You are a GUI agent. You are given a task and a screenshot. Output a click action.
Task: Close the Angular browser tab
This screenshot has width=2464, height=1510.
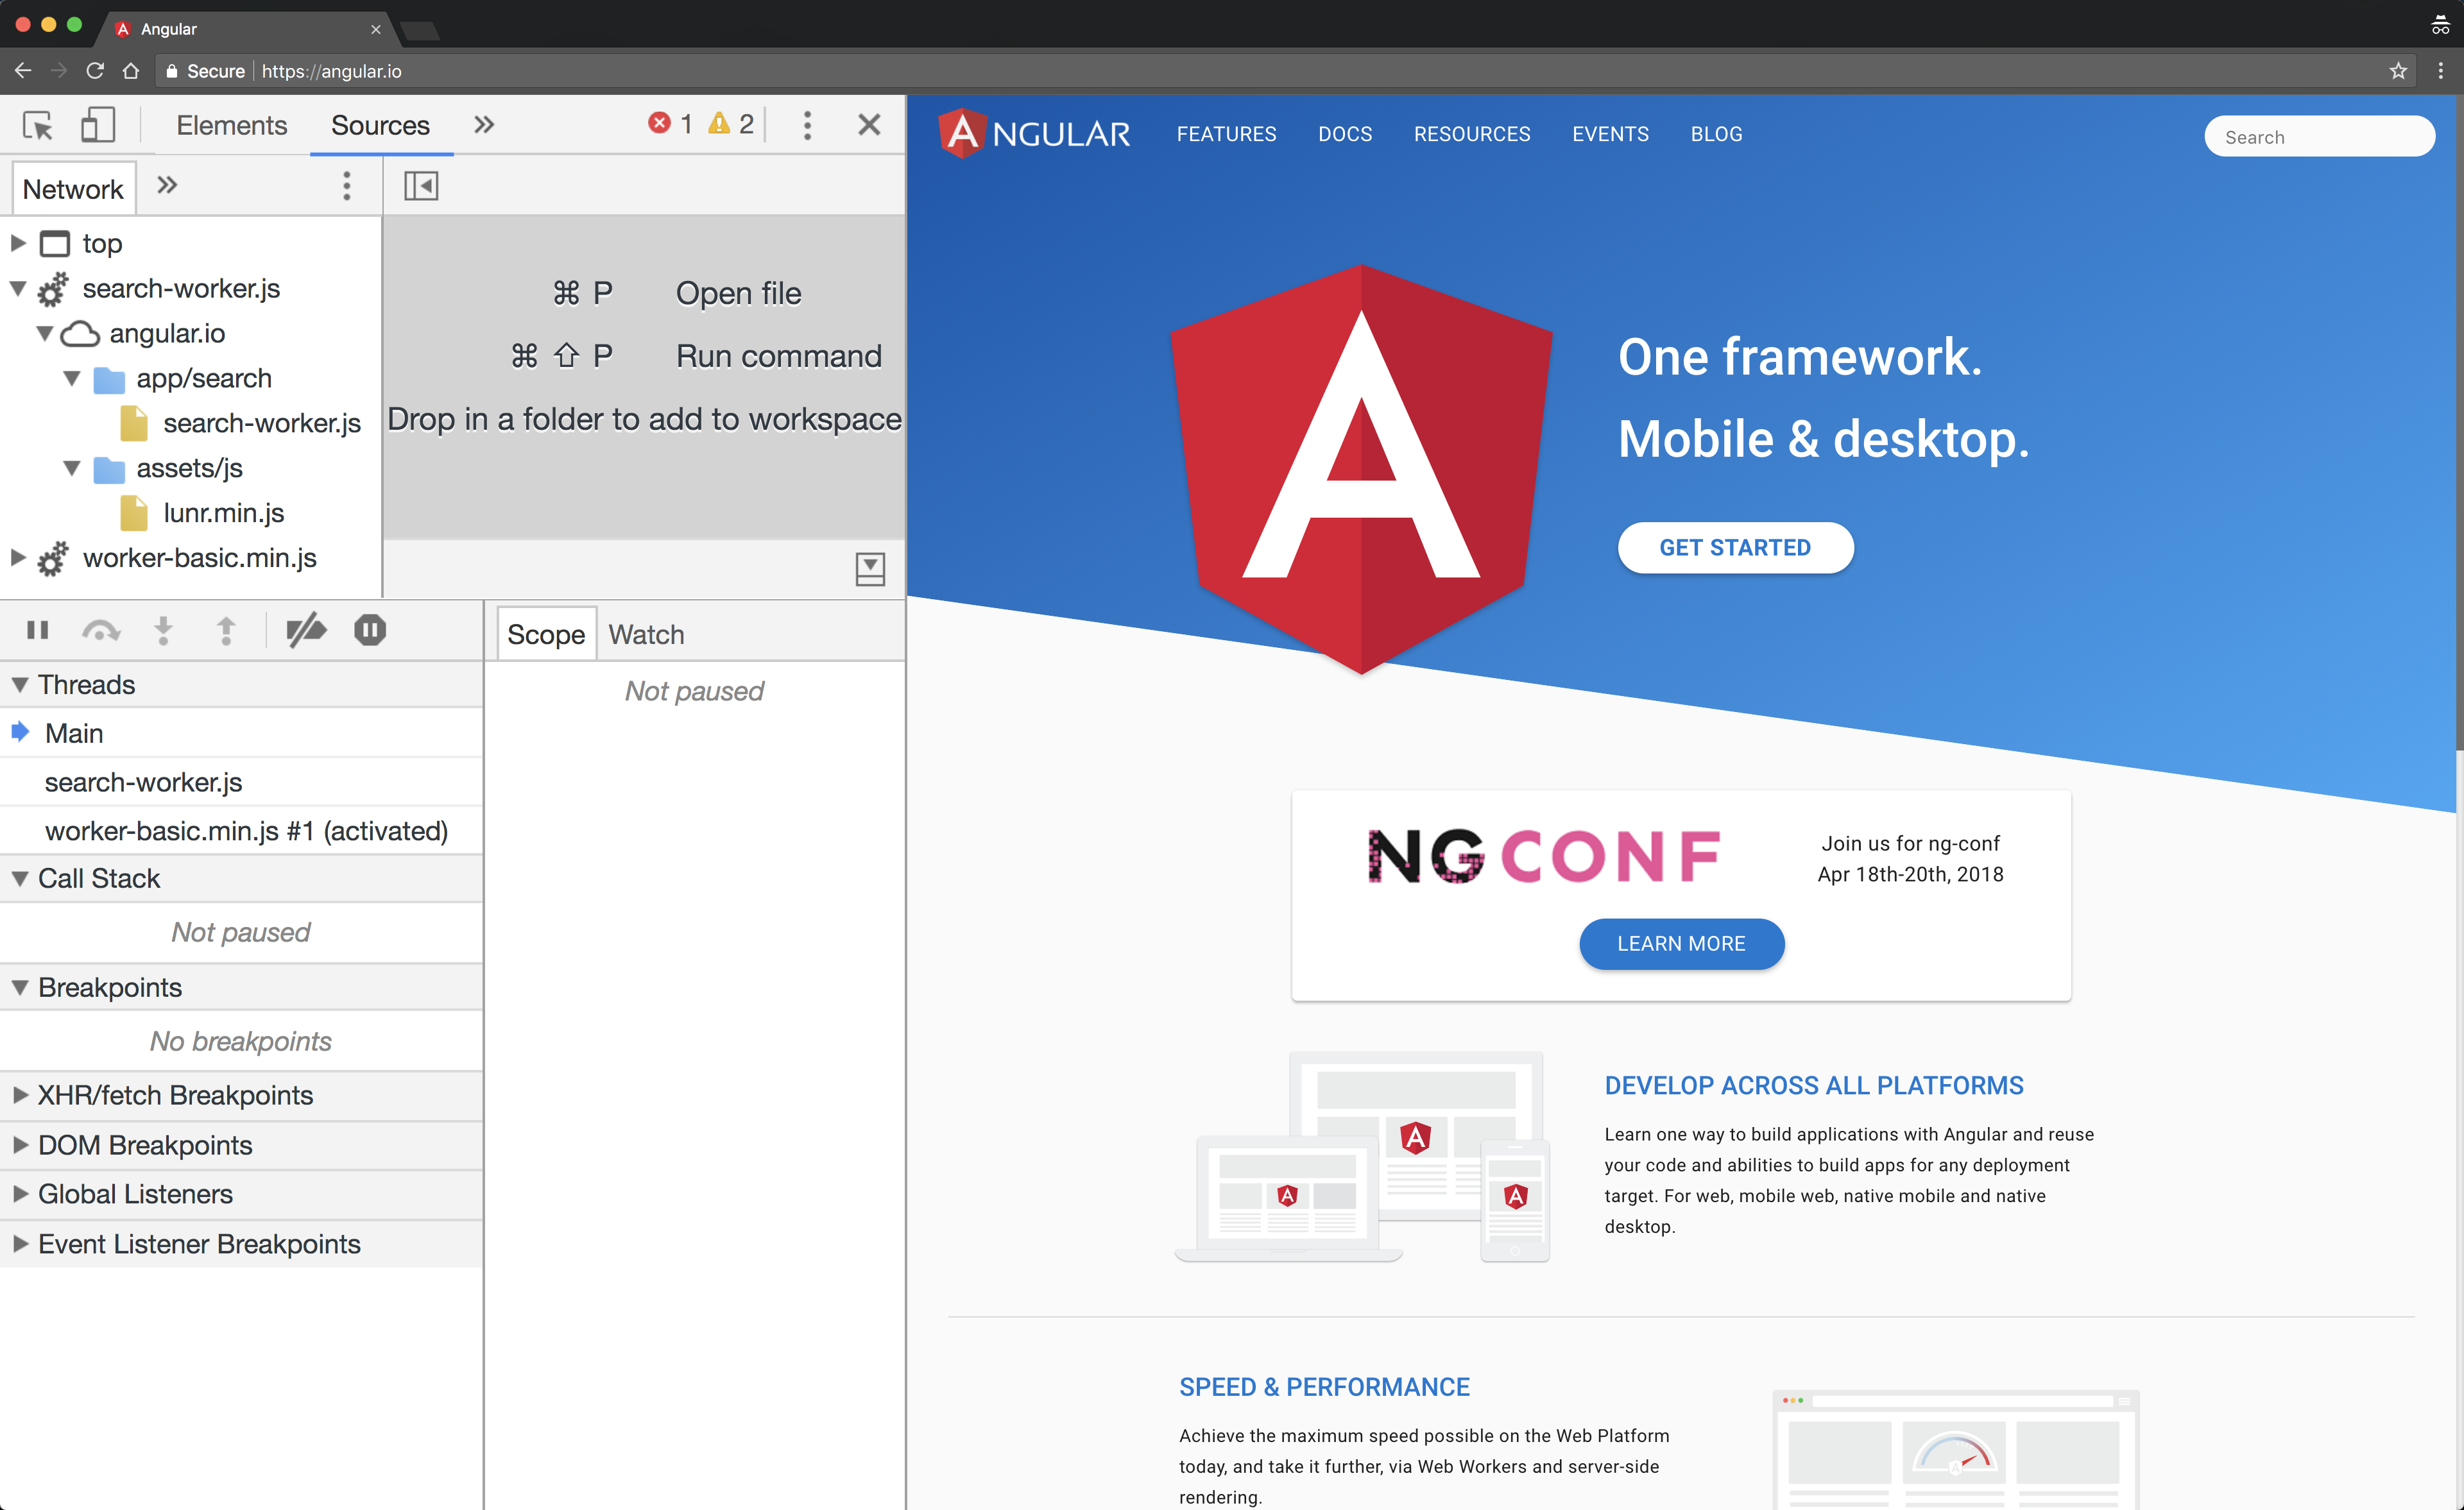tap(376, 29)
